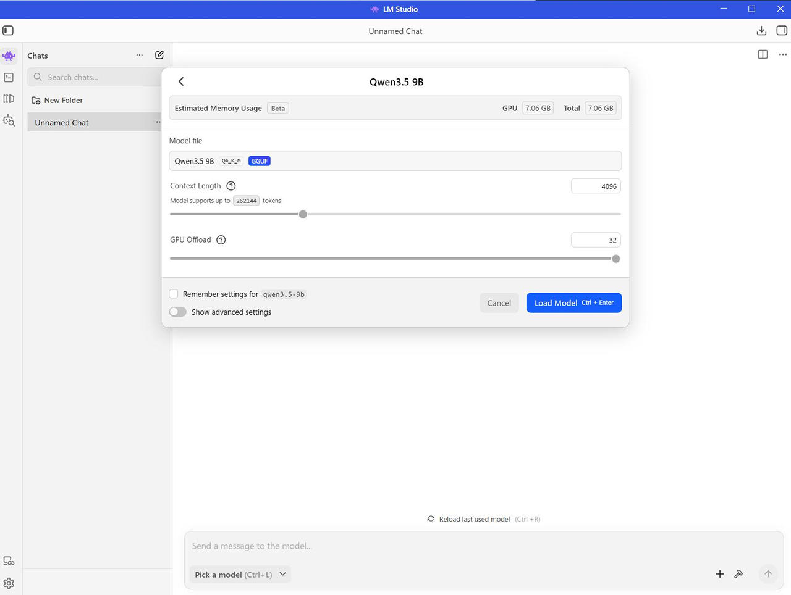791x595 pixels.
Task: Toggle the left sidebar panel icon
Action: (x=8, y=31)
